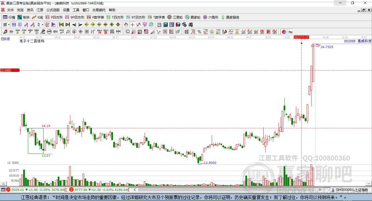Toggle the 权 price adjustment button
The width and height of the screenshot is (372, 201).
tap(48, 25)
